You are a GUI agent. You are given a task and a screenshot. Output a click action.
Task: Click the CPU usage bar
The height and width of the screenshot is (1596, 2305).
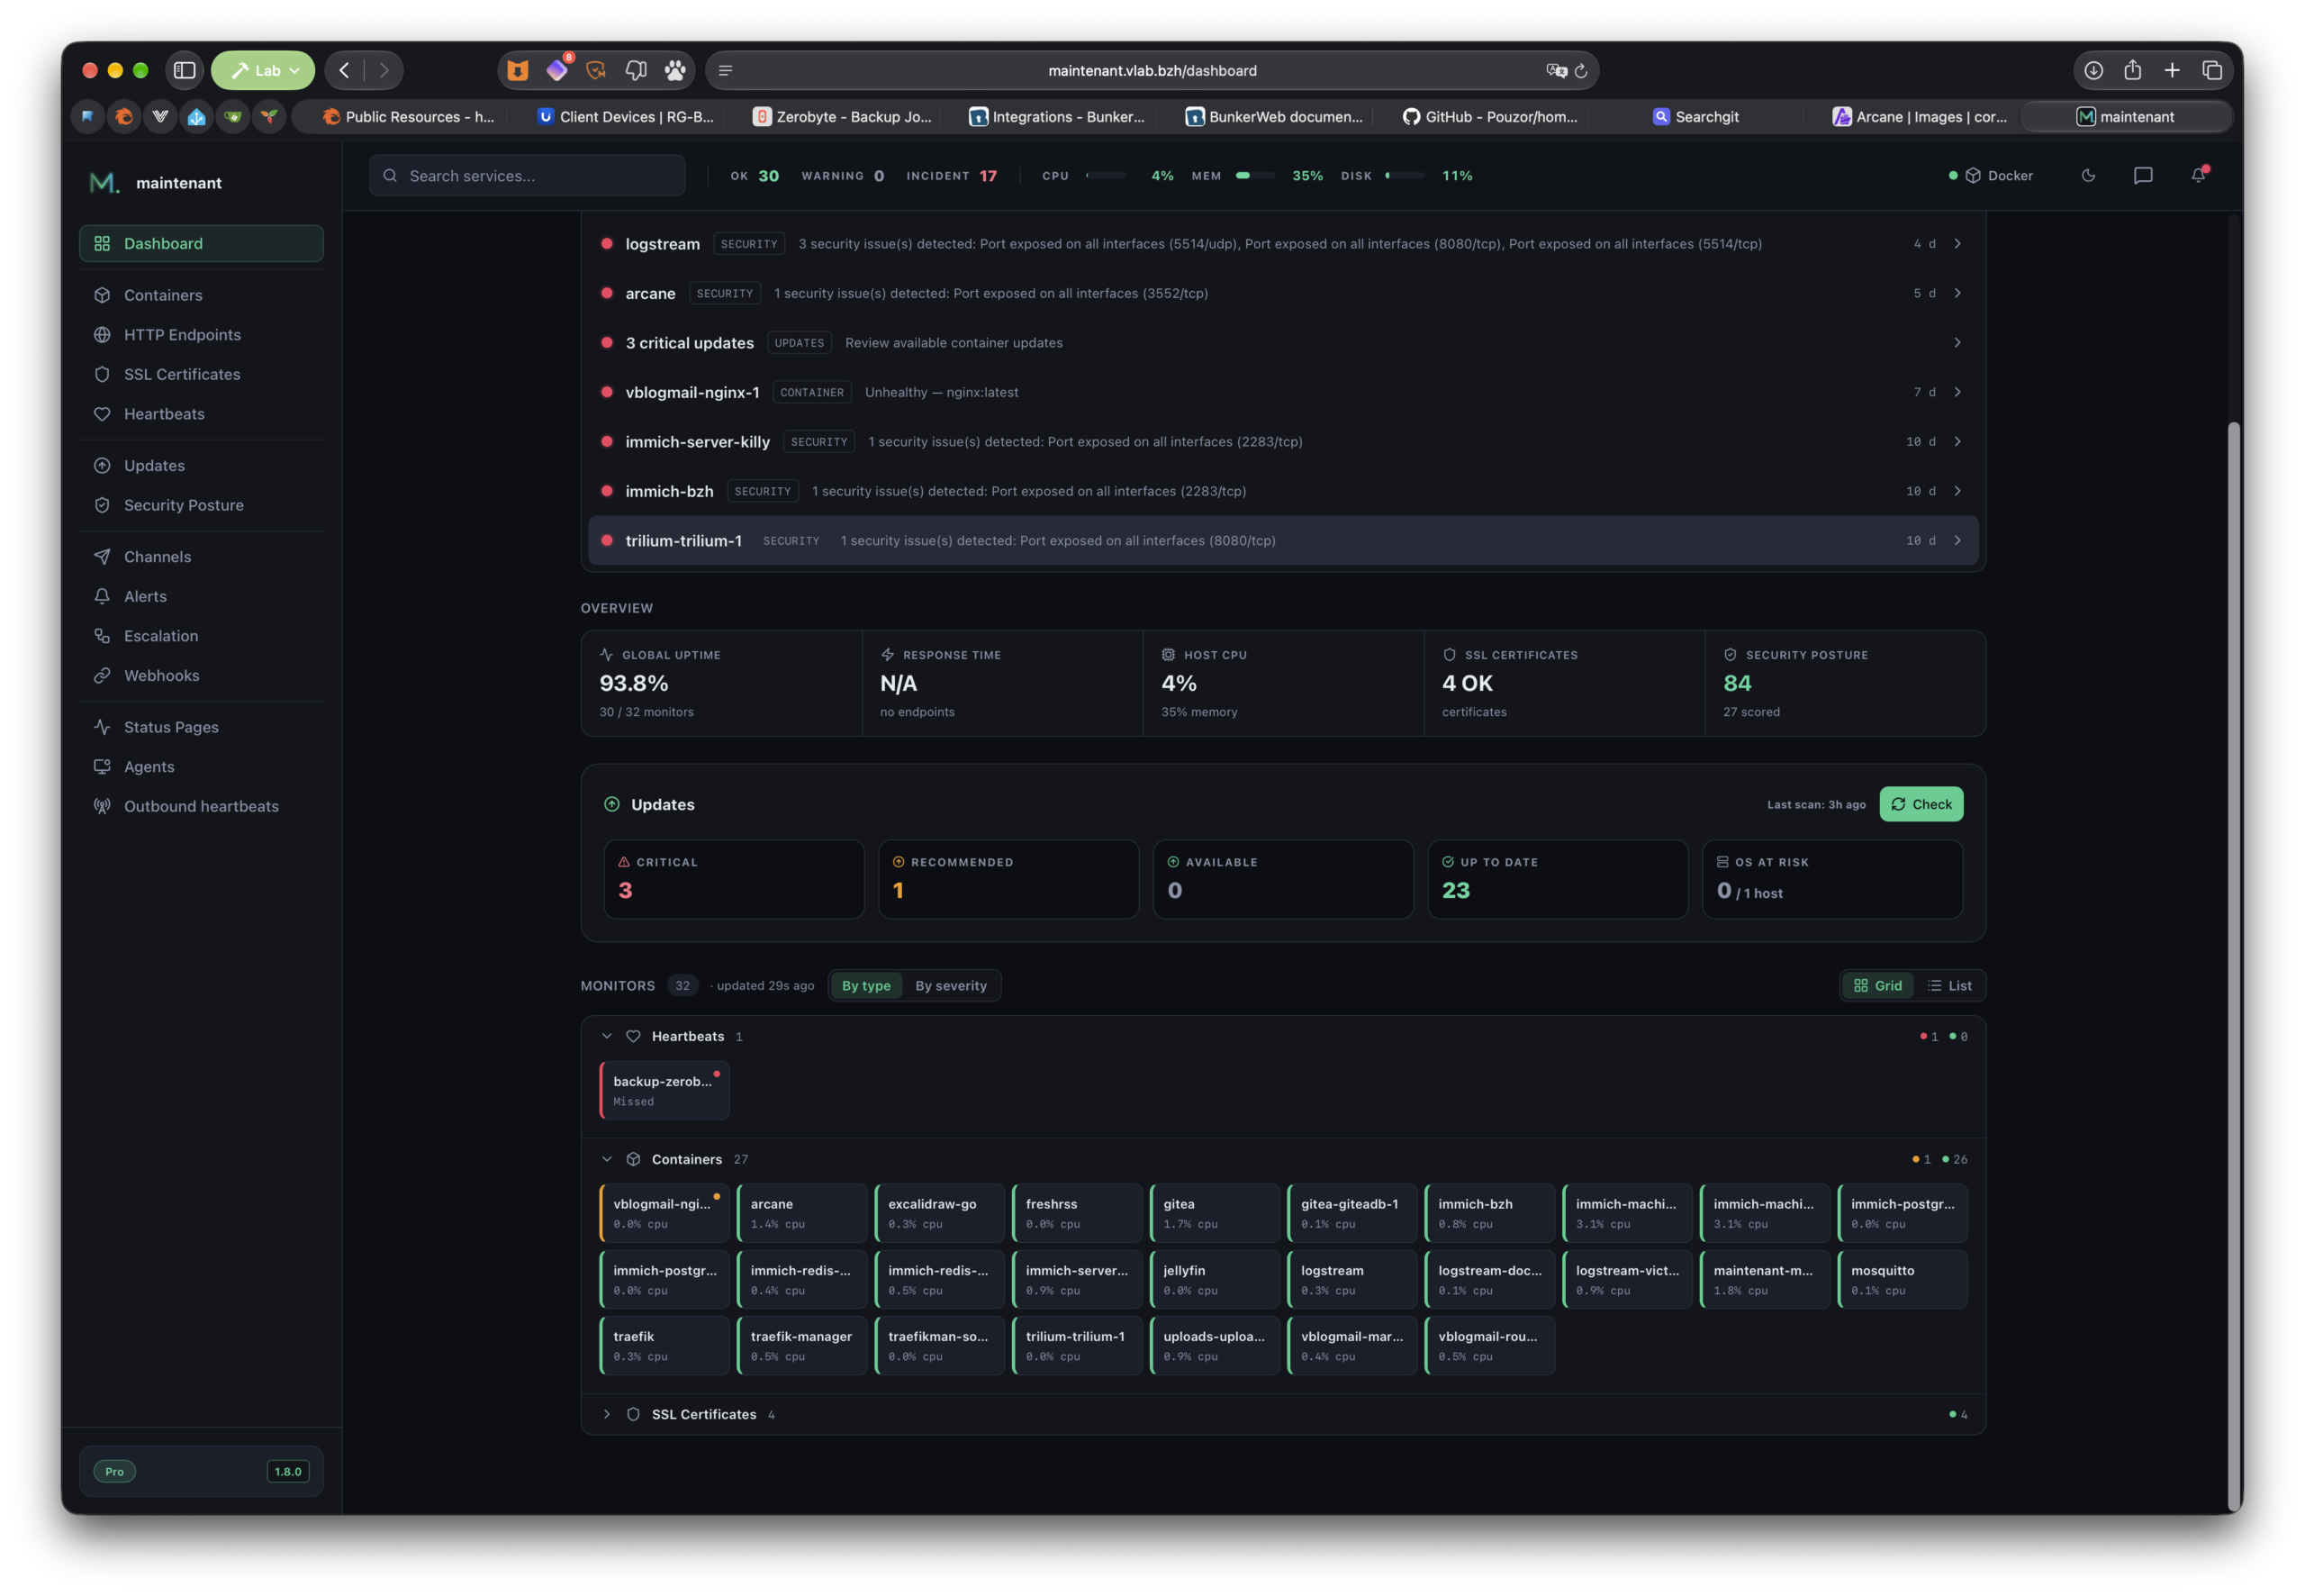tap(1106, 175)
